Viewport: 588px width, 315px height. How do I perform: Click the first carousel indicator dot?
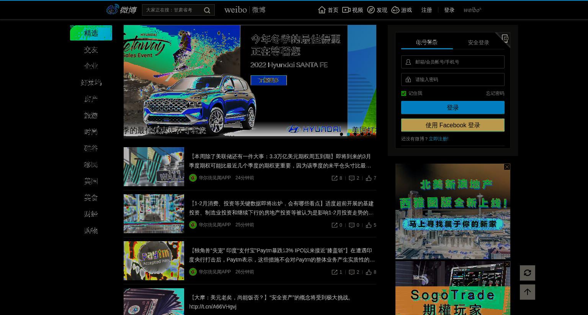341,134
